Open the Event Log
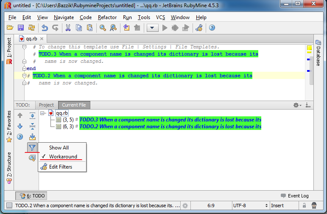Viewport: 327px width, 214px height. click(x=295, y=196)
